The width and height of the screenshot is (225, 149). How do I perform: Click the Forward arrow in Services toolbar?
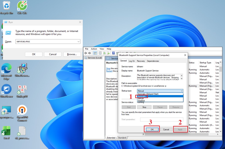point(89,53)
